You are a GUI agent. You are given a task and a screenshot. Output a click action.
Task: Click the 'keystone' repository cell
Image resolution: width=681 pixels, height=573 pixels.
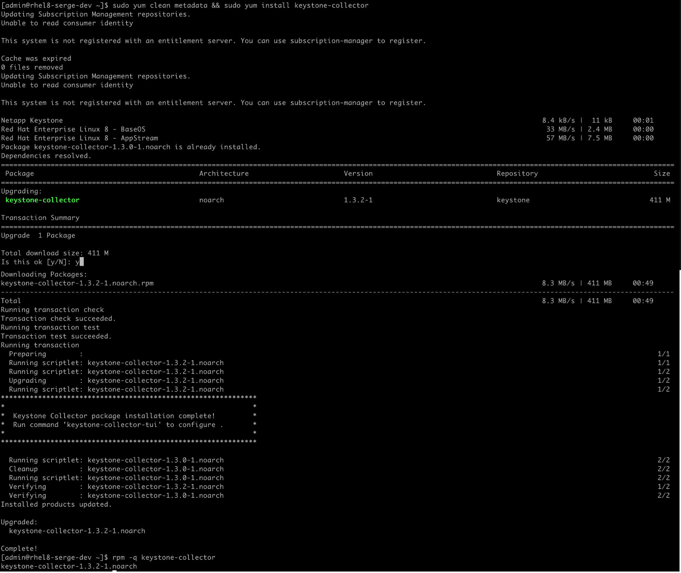[x=513, y=200]
